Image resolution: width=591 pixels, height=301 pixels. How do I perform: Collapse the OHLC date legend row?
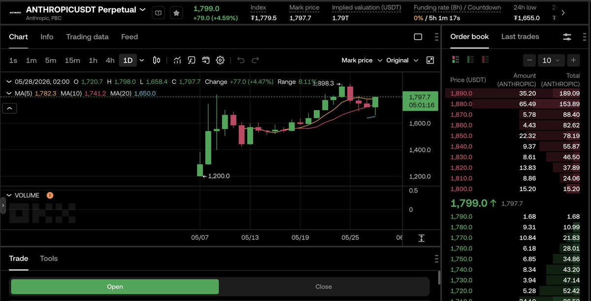[x=9, y=81]
